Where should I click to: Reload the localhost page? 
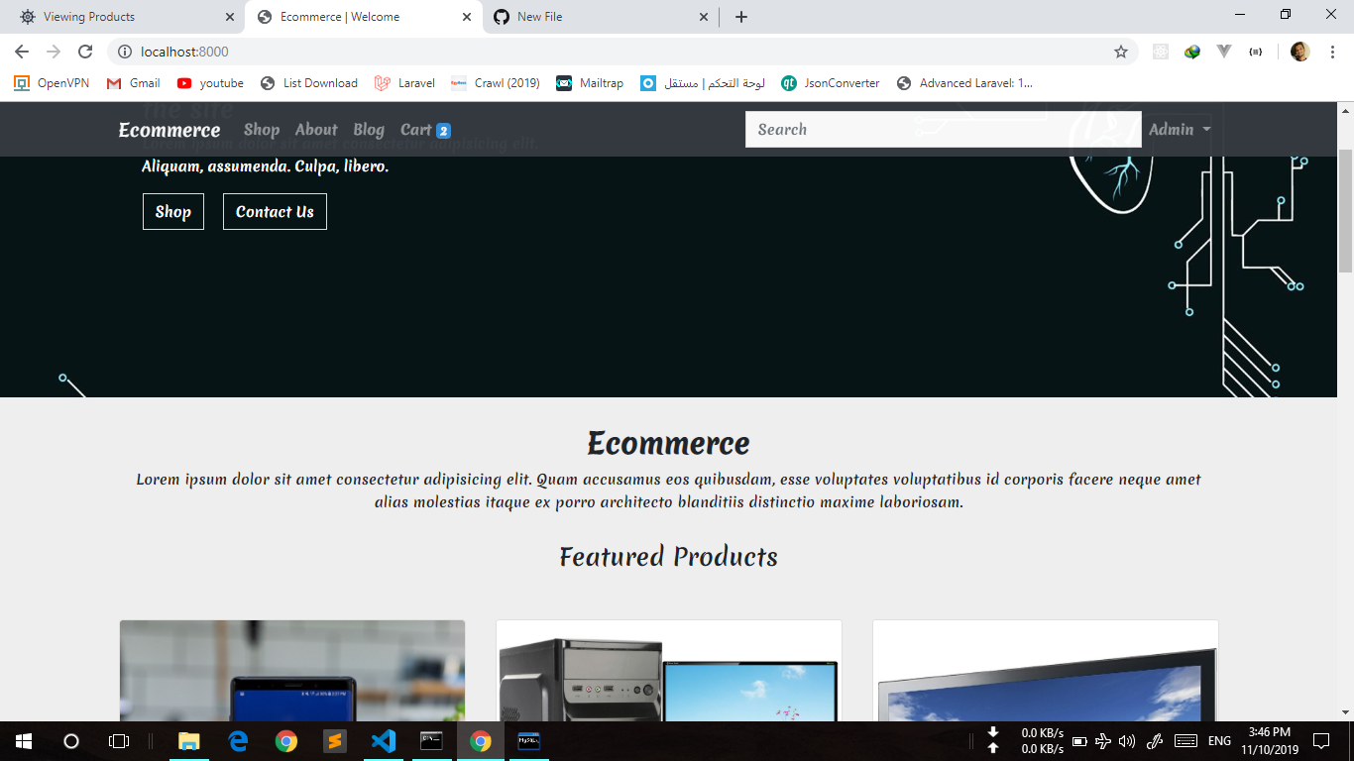pyautogui.click(x=85, y=52)
